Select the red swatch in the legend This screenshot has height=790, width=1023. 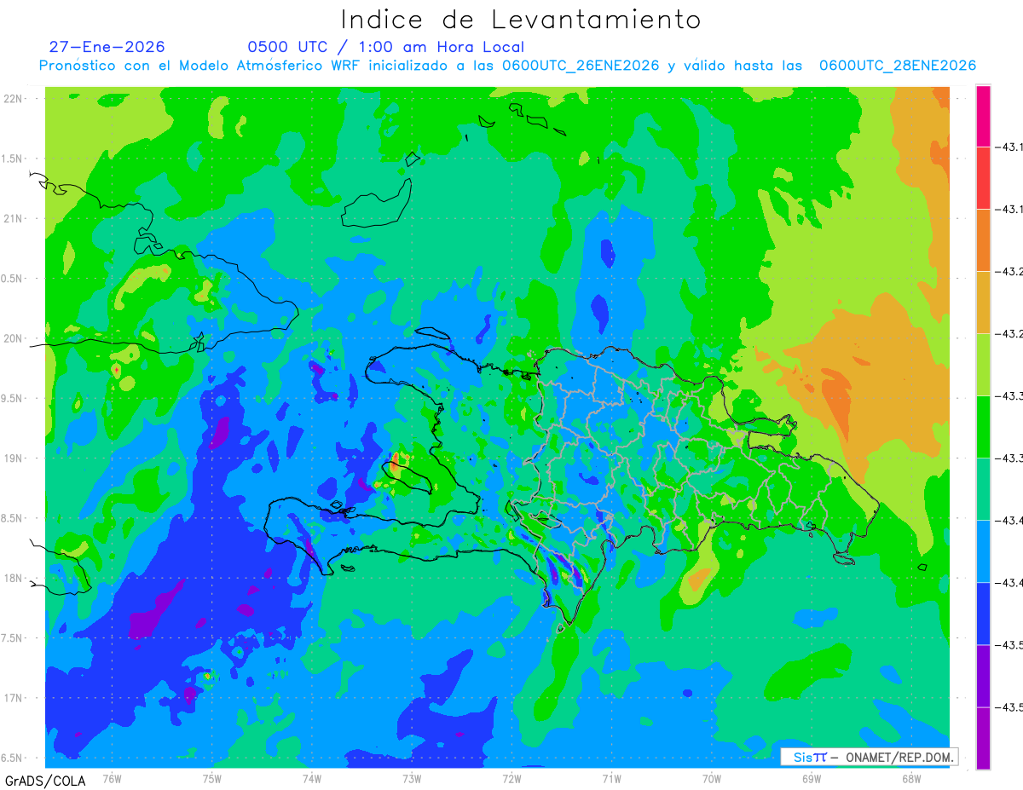983,178
